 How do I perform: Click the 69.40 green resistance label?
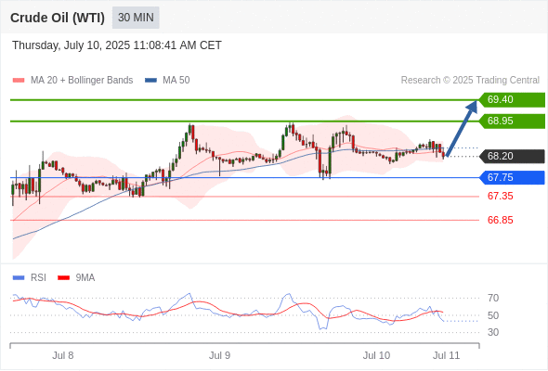click(x=512, y=100)
